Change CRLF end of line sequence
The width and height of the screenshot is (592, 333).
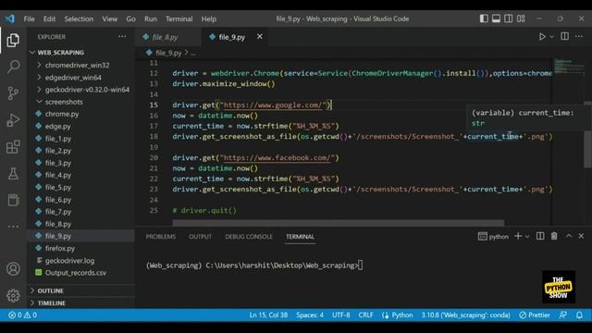pyautogui.click(x=365, y=314)
